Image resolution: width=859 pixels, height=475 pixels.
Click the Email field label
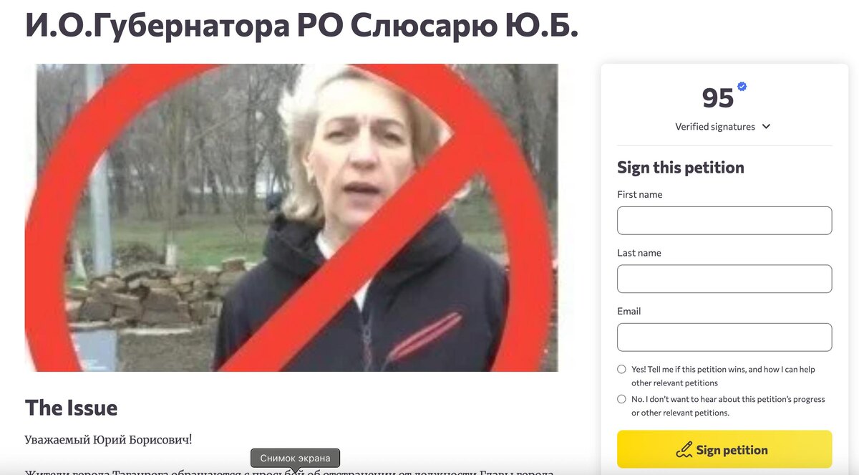[629, 312]
